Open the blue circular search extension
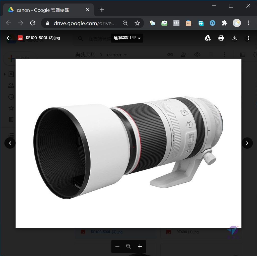Screen dimensions: 257x256 pyautogui.click(x=212, y=23)
